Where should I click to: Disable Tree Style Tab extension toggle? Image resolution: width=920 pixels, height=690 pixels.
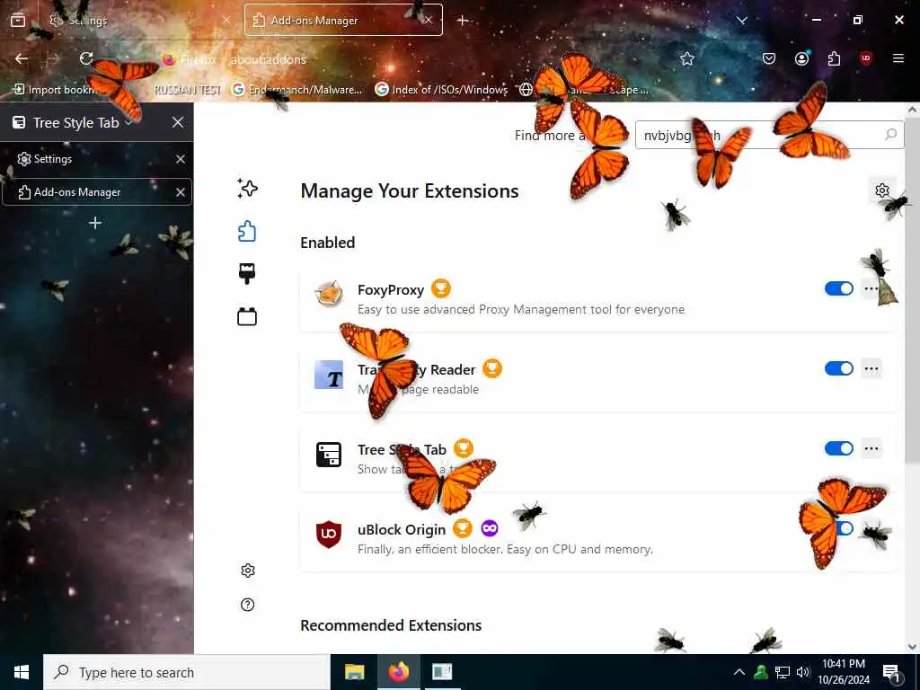(x=839, y=448)
